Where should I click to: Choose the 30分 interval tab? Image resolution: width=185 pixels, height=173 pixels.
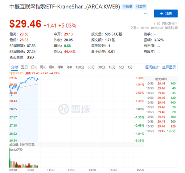coord(101,67)
